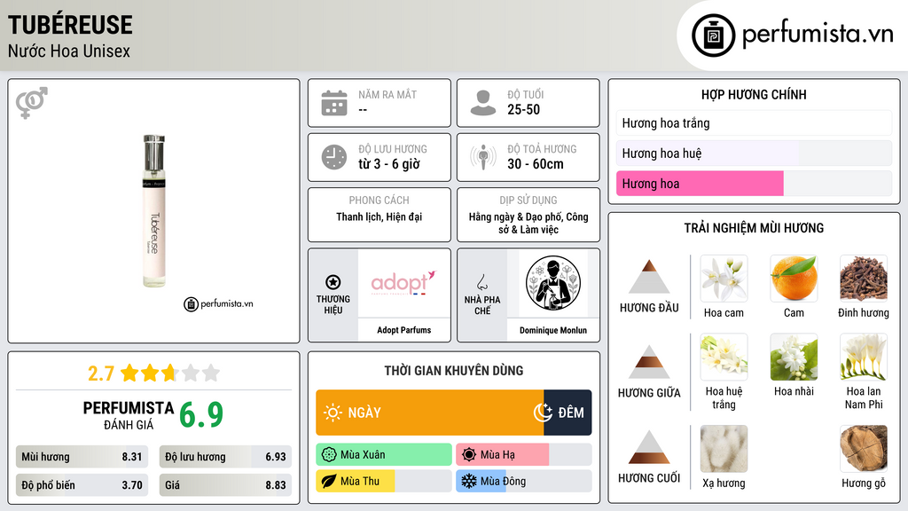The image size is (908, 511).
Task: Click the perfumista.vn site name
Action: pos(818,34)
